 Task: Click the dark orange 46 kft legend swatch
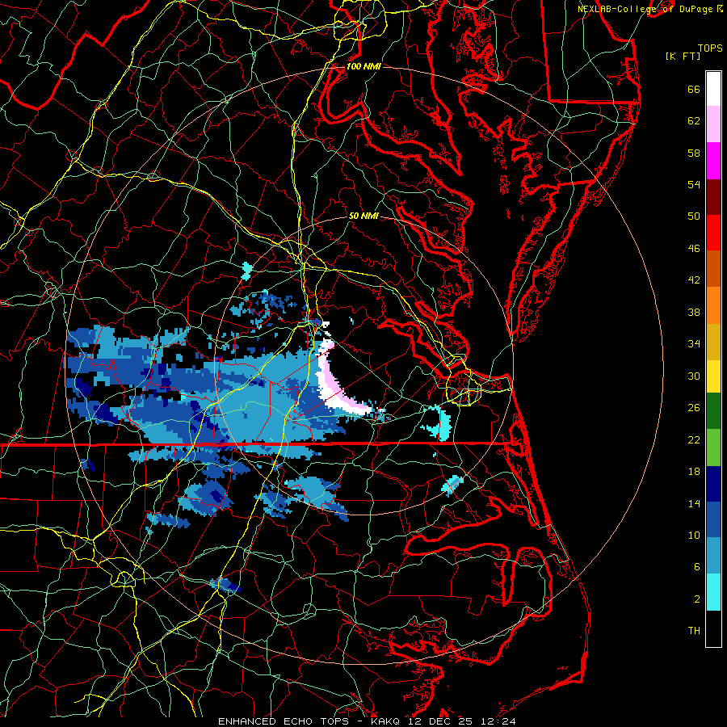[713, 269]
